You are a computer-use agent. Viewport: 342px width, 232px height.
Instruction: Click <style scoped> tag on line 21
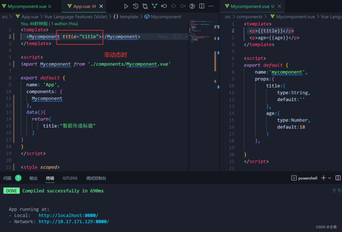point(40,167)
